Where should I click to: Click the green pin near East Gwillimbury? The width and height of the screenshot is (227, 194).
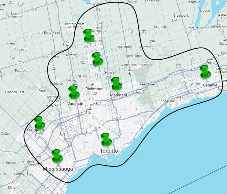88,35
